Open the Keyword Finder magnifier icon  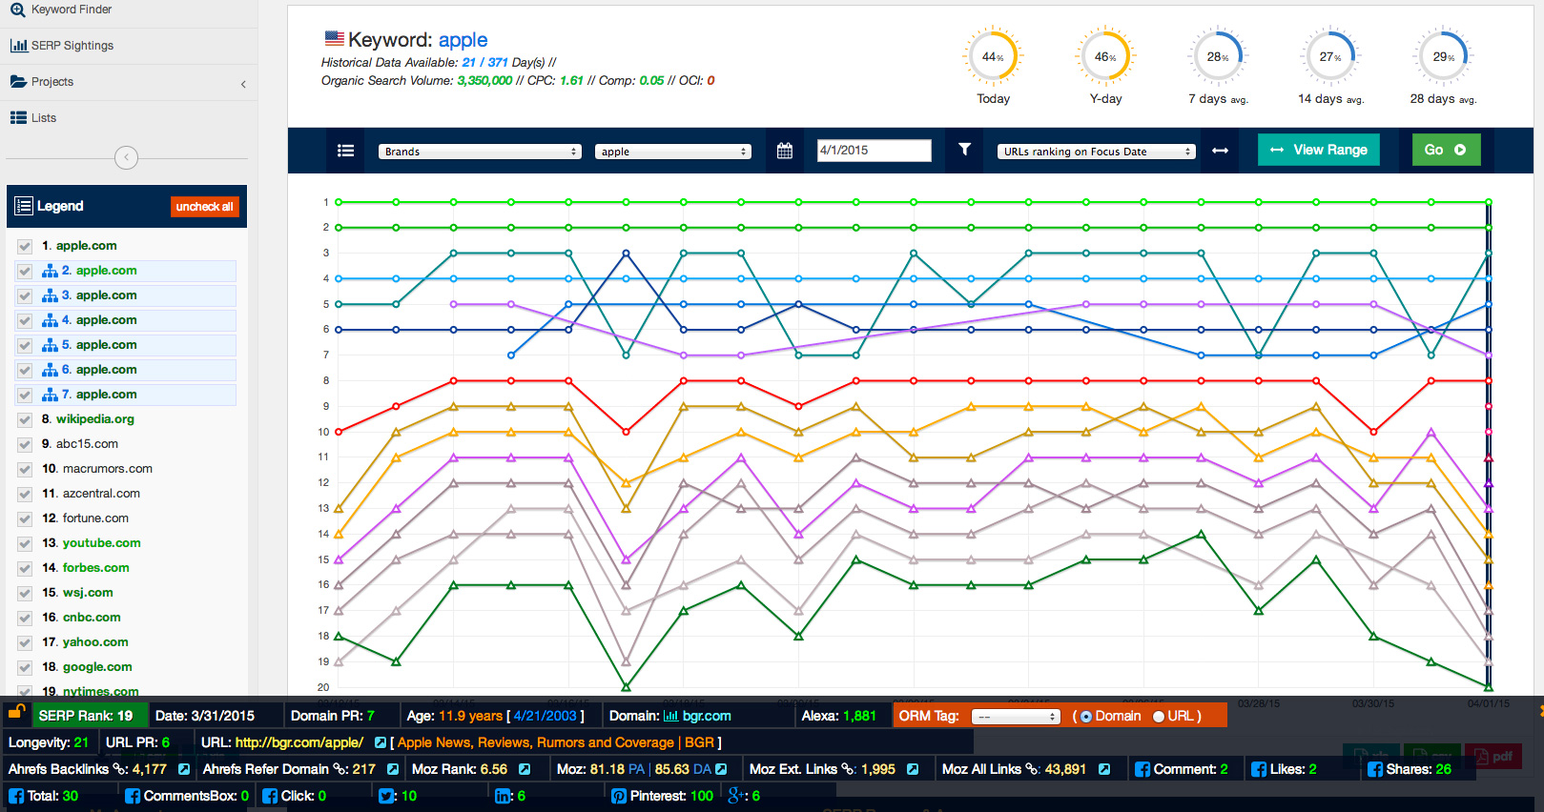click(17, 10)
